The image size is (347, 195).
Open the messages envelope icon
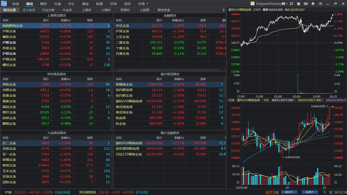[x=306, y=4]
